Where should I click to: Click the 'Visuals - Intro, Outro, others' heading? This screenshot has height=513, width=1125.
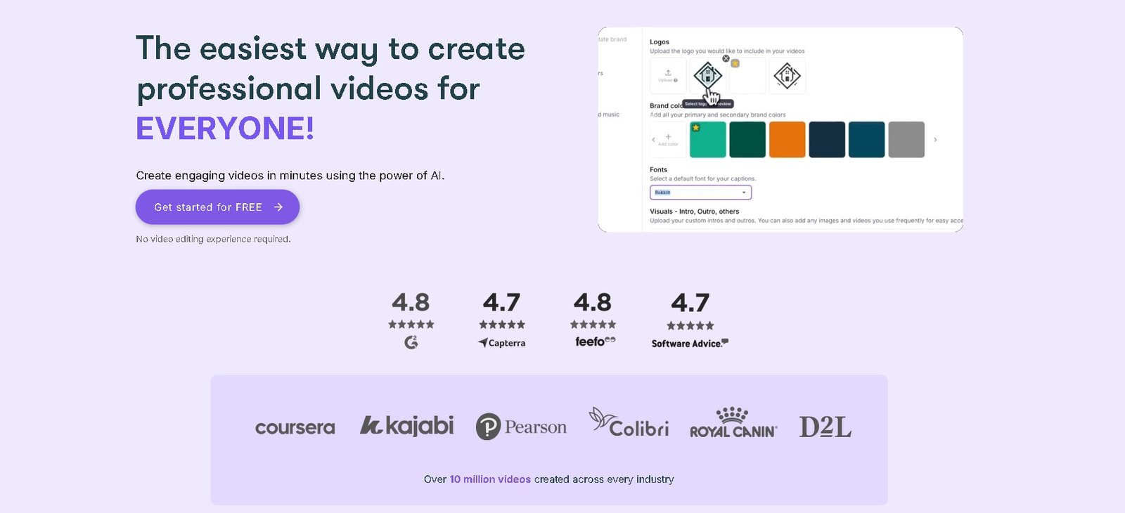tap(695, 212)
